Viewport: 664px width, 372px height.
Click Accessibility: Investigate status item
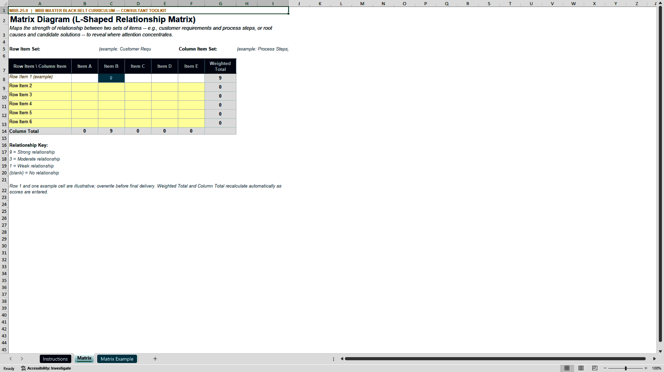(46, 368)
